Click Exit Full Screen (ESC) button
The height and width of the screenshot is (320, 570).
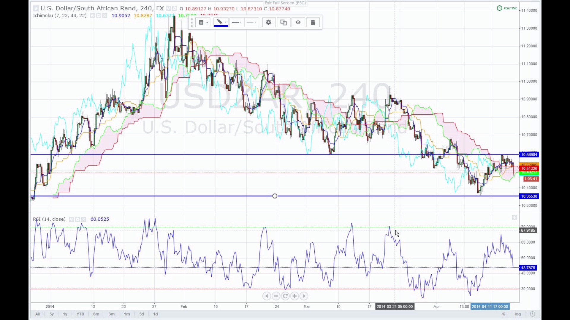(x=285, y=3)
